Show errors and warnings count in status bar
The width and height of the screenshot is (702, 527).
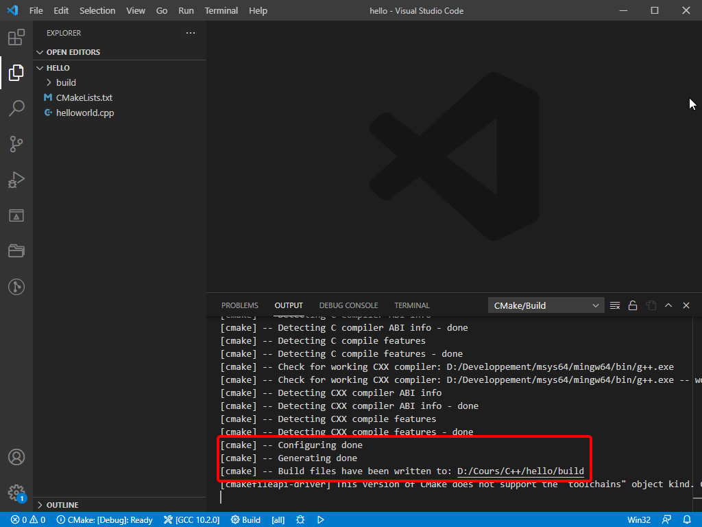tap(27, 520)
